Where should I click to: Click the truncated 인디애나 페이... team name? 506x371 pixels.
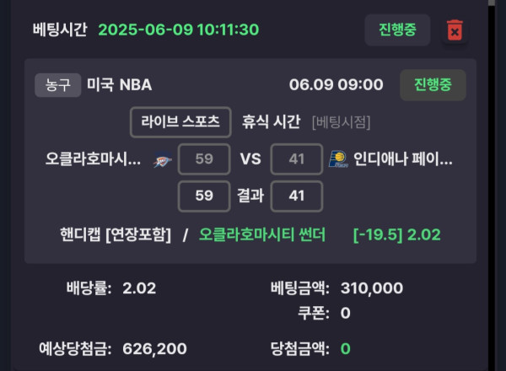(x=403, y=159)
